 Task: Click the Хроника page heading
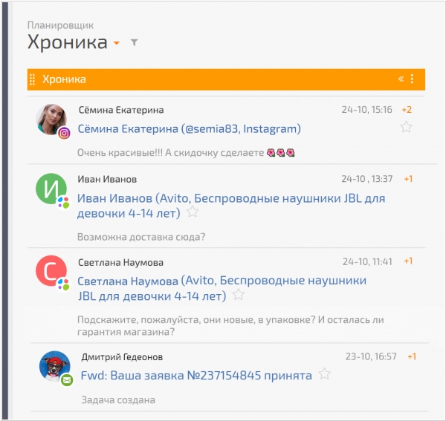[68, 42]
